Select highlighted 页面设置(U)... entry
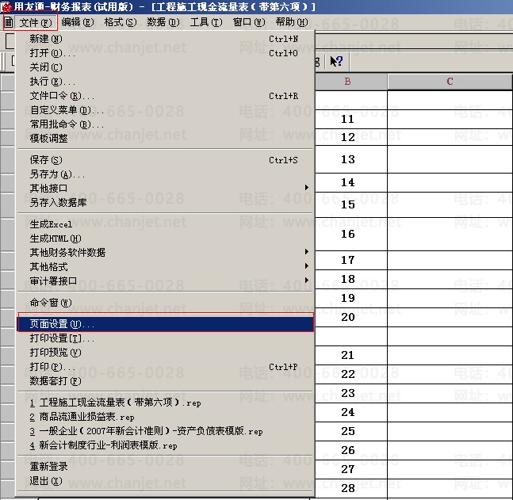 (x=165, y=324)
